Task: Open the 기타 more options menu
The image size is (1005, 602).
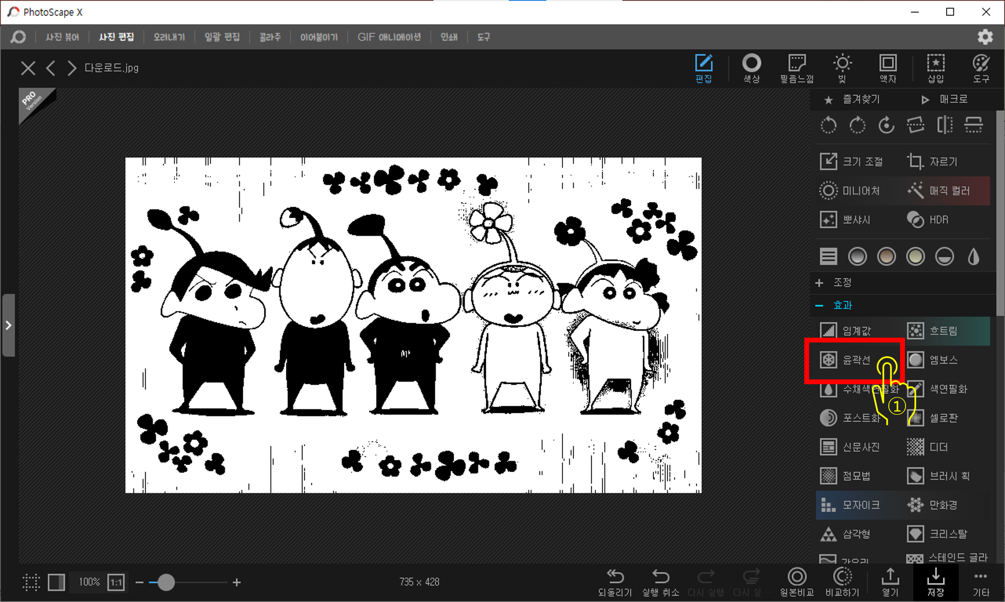Action: tap(980, 582)
